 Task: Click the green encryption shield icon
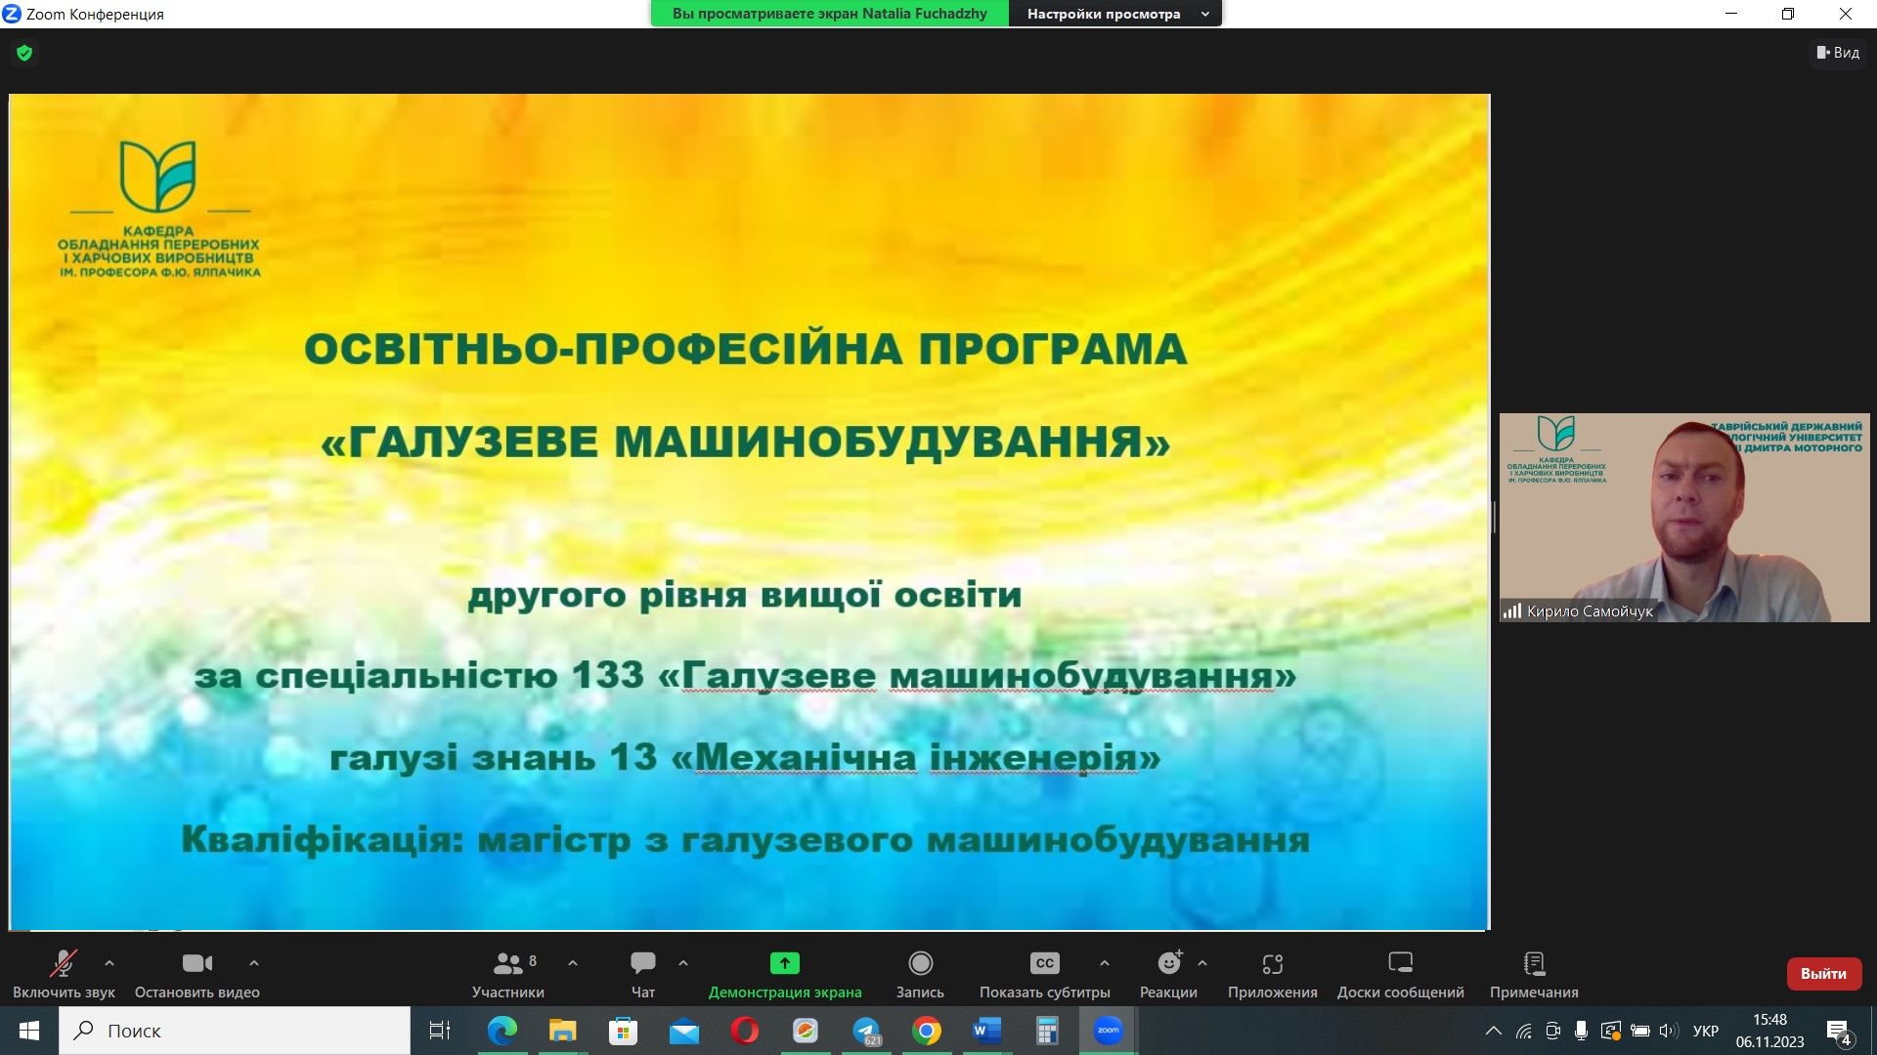(24, 53)
